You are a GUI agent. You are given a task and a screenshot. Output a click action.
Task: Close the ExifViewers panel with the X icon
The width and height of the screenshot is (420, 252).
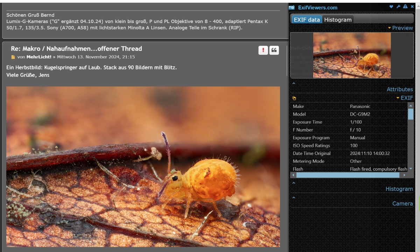point(412,7)
